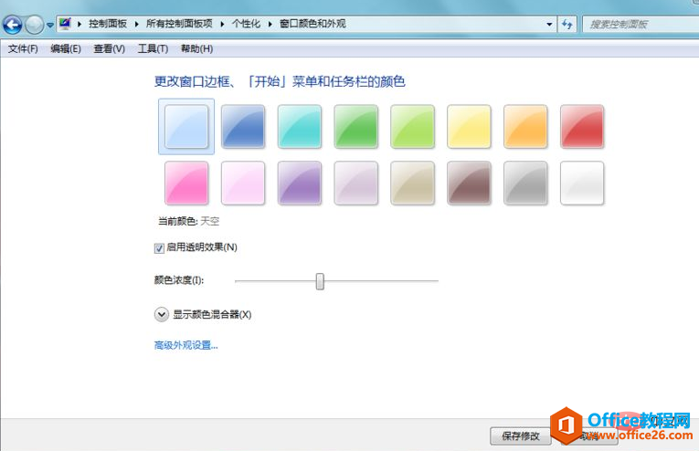The image size is (699, 451).
Task: Select the gray color swatch
Action: (x=525, y=183)
